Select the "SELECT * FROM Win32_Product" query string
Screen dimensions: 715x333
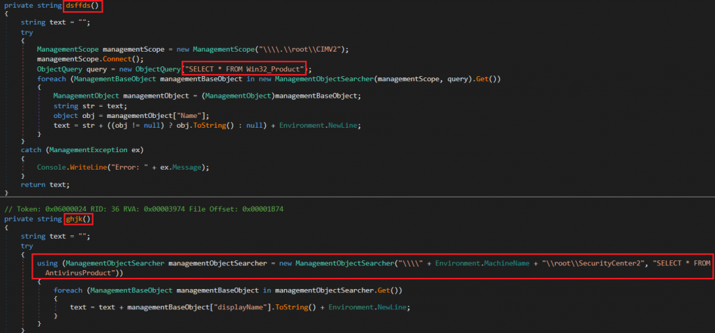tap(245, 68)
